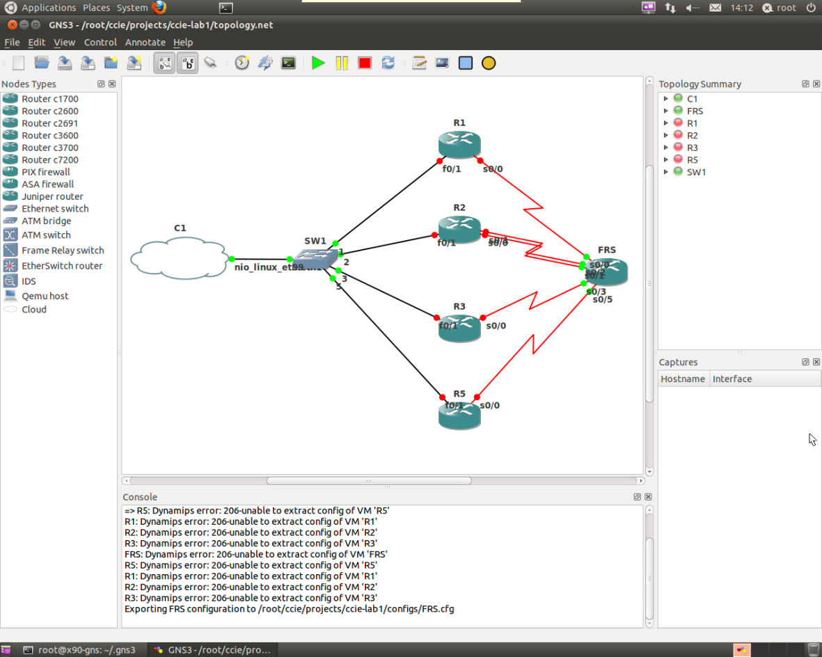Screen dimensions: 822x657
Task: Float the Topology Summary panel
Action: (x=805, y=84)
